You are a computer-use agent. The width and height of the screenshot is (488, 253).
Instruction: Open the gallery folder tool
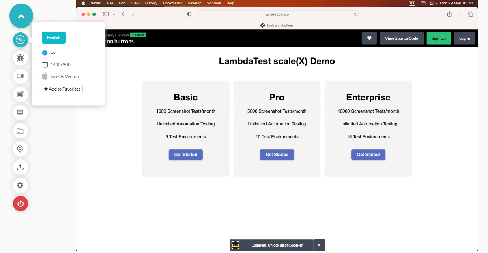click(20, 131)
